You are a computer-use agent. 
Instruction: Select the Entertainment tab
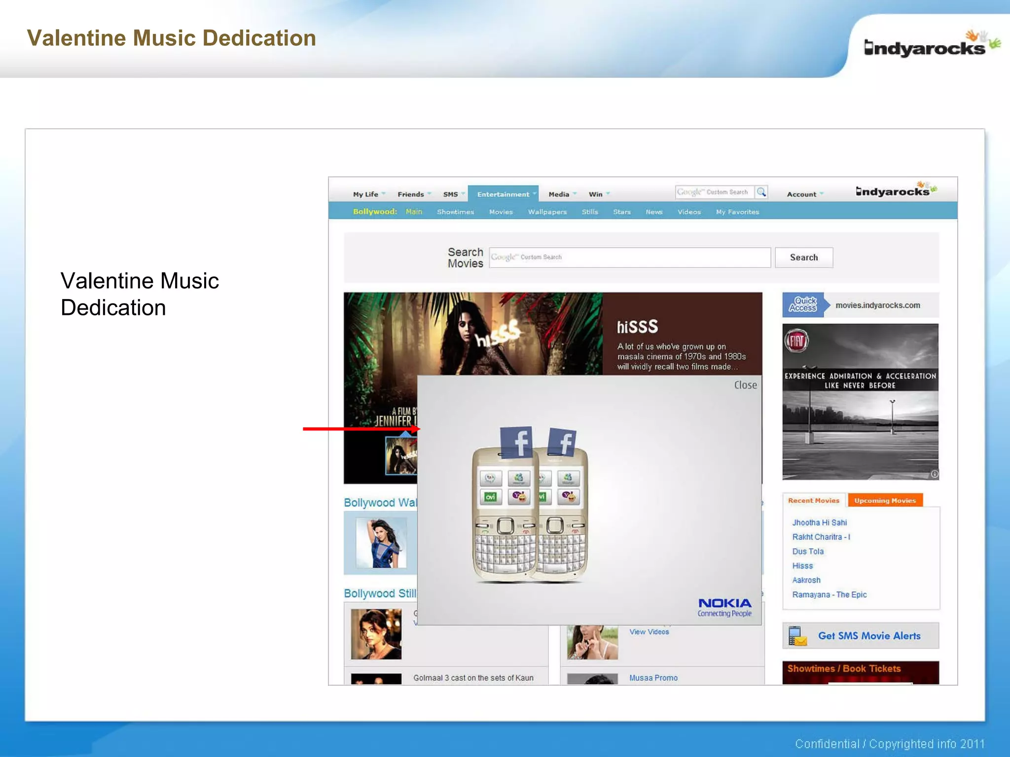coord(504,194)
